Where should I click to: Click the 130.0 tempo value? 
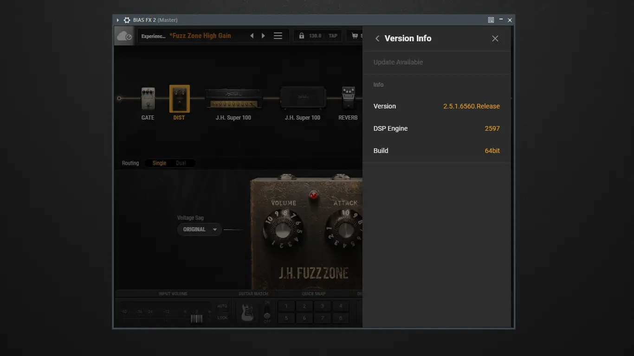[x=315, y=36]
